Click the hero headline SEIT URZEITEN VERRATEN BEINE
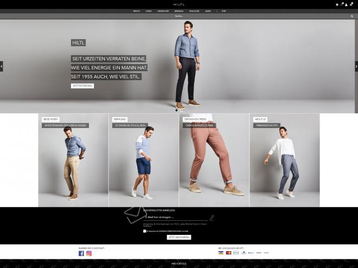This screenshot has height=268, width=358. pyautogui.click(x=108, y=59)
